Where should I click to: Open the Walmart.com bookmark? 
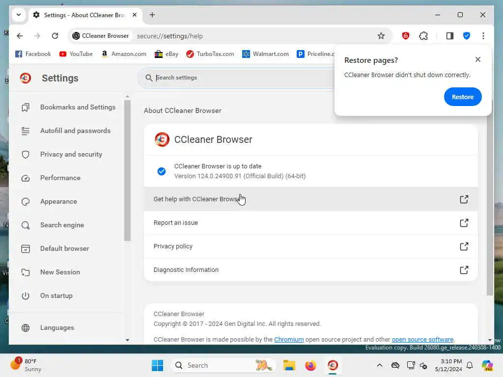click(266, 54)
